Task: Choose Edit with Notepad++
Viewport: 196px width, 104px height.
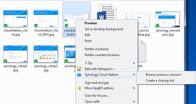Action: click(100, 69)
